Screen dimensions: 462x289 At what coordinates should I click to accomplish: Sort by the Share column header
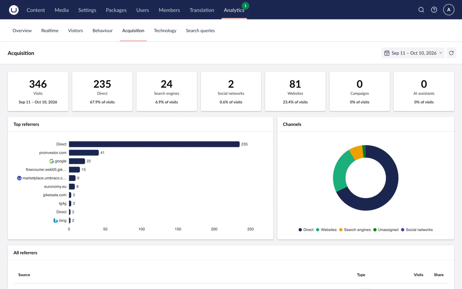point(439,275)
